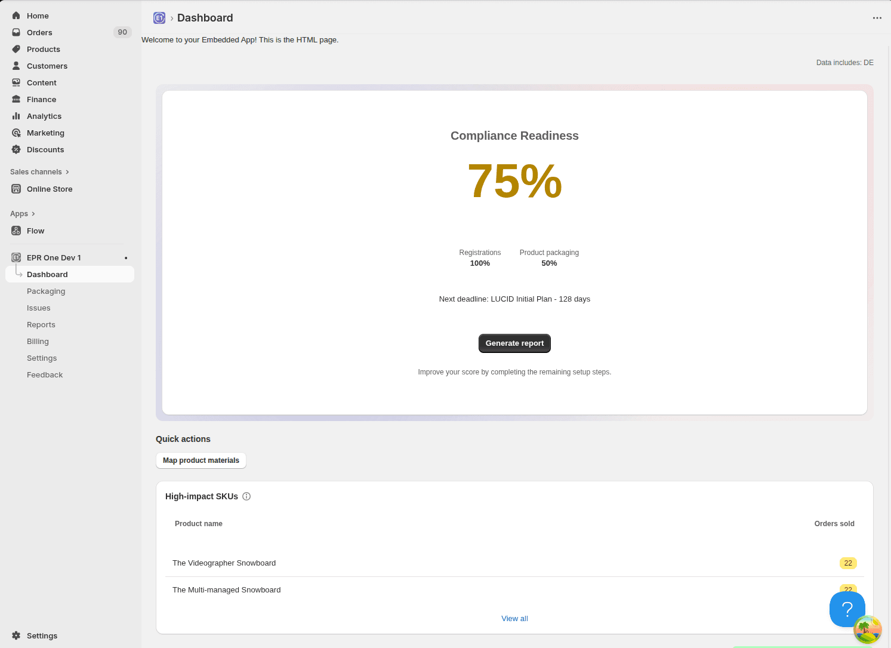The height and width of the screenshot is (648, 891).
Task: Select the Products tag icon
Action: click(x=16, y=49)
